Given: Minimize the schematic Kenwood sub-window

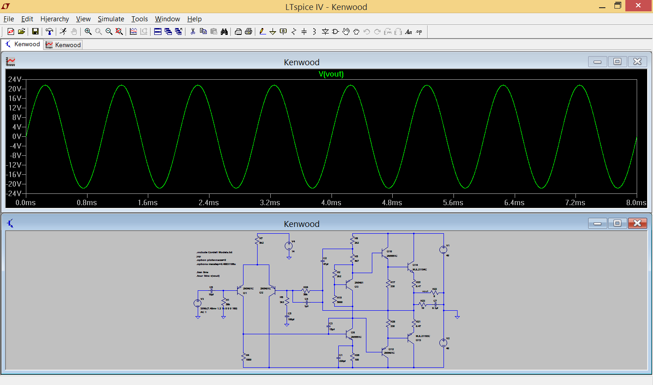Looking at the screenshot, I should click(597, 223).
